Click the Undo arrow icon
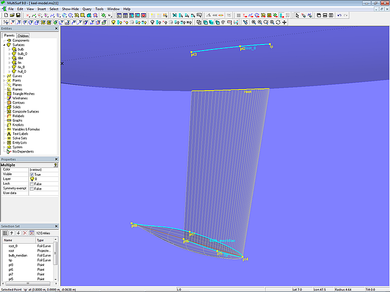 340,16
